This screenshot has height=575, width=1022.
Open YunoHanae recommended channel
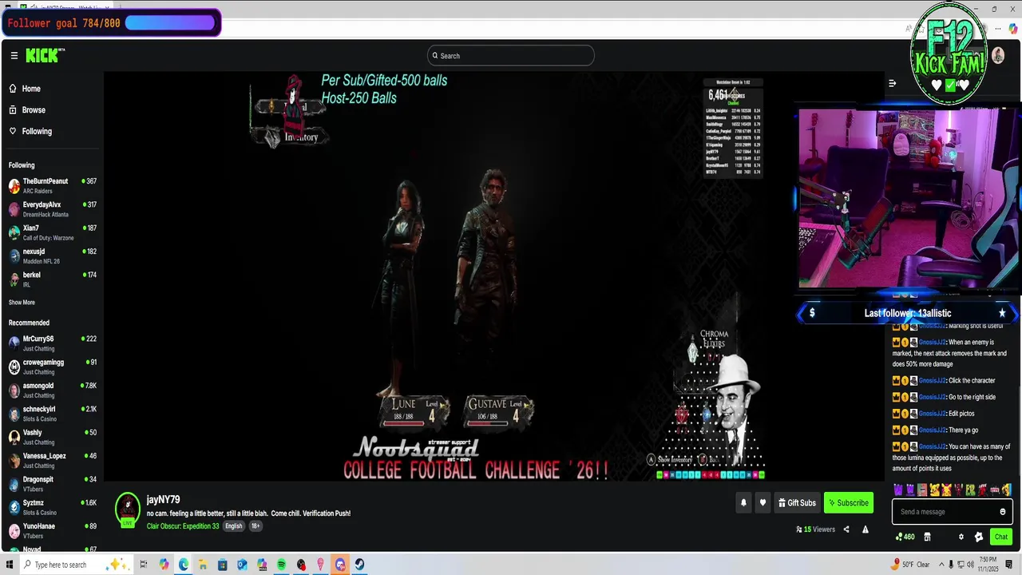(x=52, y=530)
